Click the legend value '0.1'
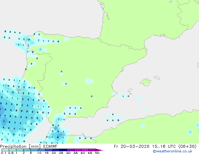This screenshot has height=154, width=199. [x=3, y=153]
